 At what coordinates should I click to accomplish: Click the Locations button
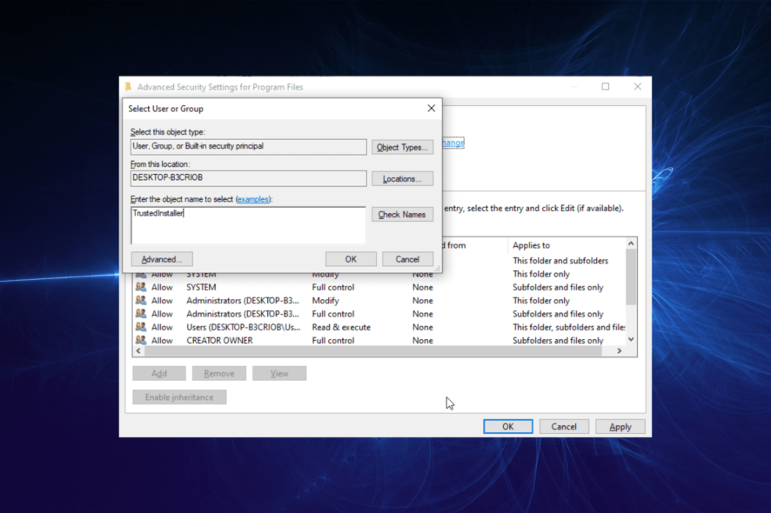402,179
